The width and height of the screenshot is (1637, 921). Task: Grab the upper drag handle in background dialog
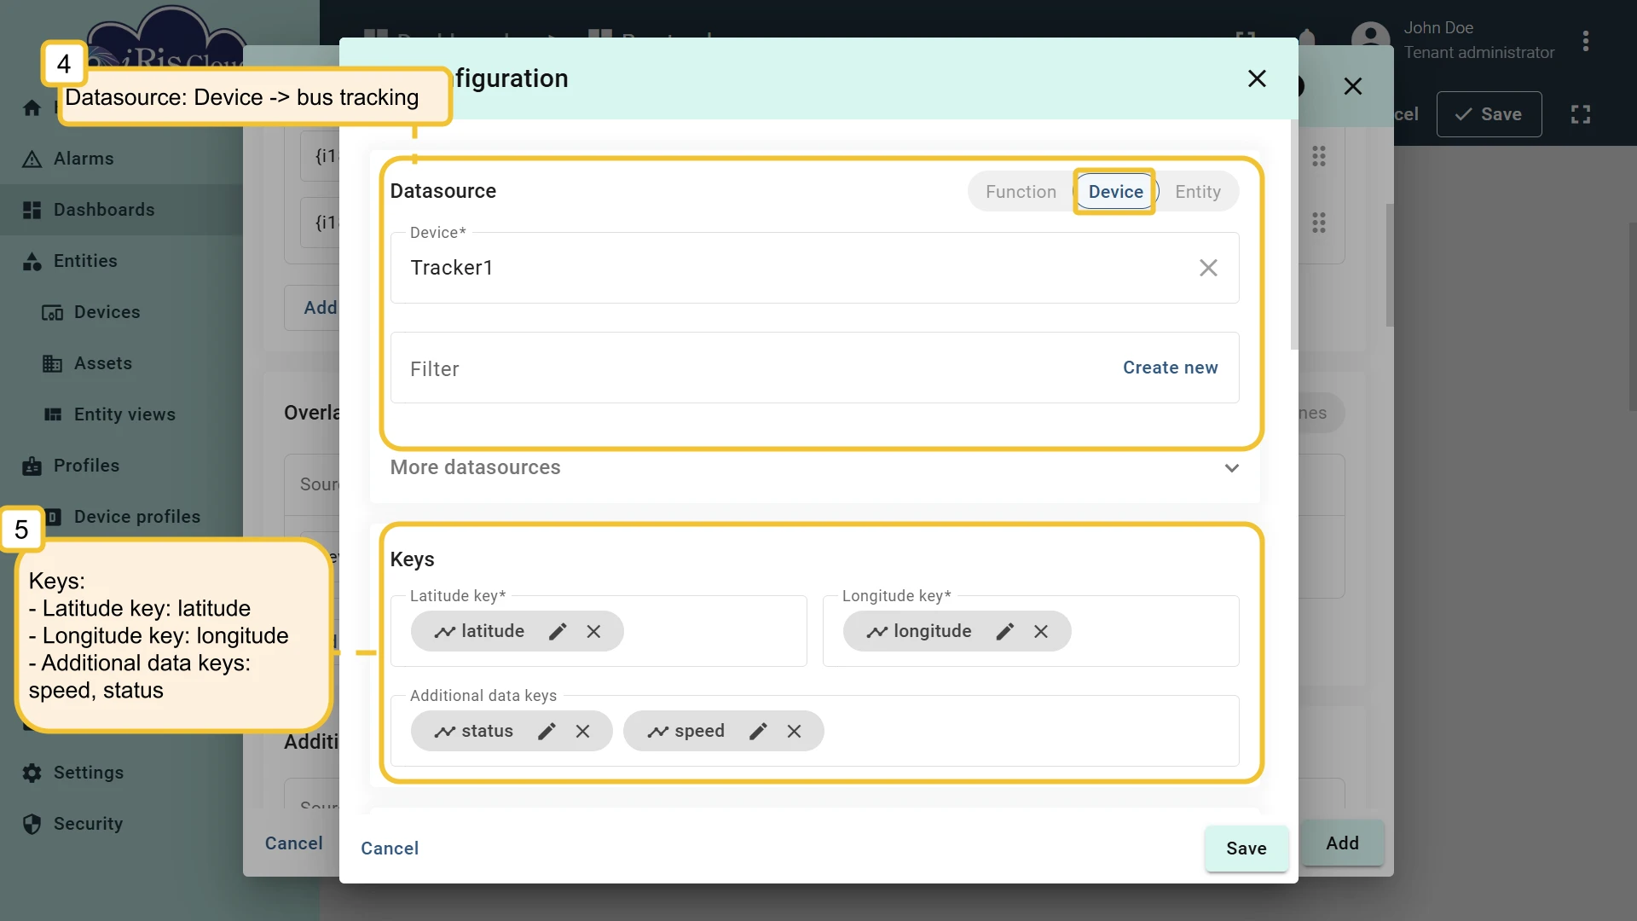click(x=1318, y=156)
